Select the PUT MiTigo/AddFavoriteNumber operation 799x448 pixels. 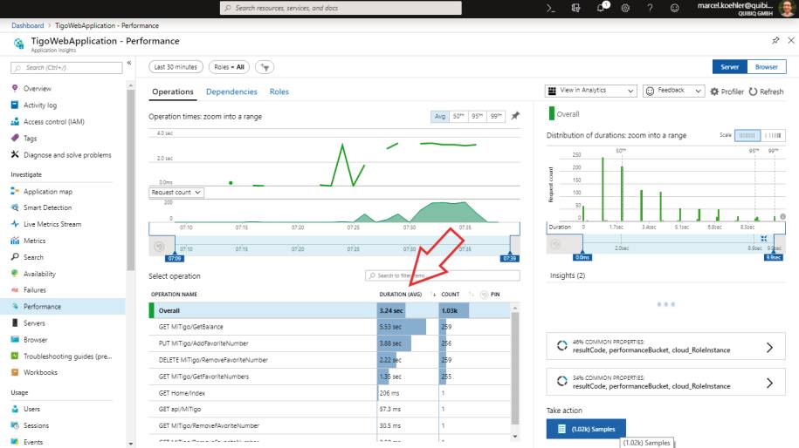[x=329, y=343]
